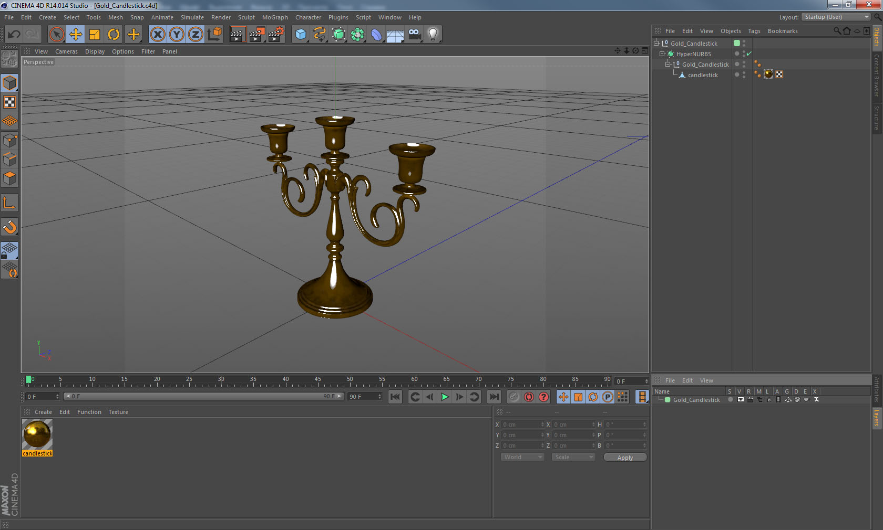The height and width of the screenshot is (530, 883).
Task: Open render settings icon
Action: click(x=276, y=35)
